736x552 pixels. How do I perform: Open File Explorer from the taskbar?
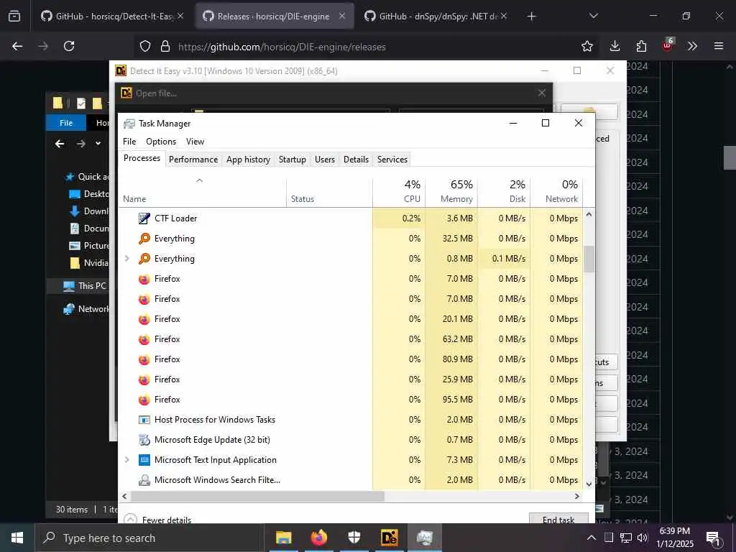tap(283, 538)
